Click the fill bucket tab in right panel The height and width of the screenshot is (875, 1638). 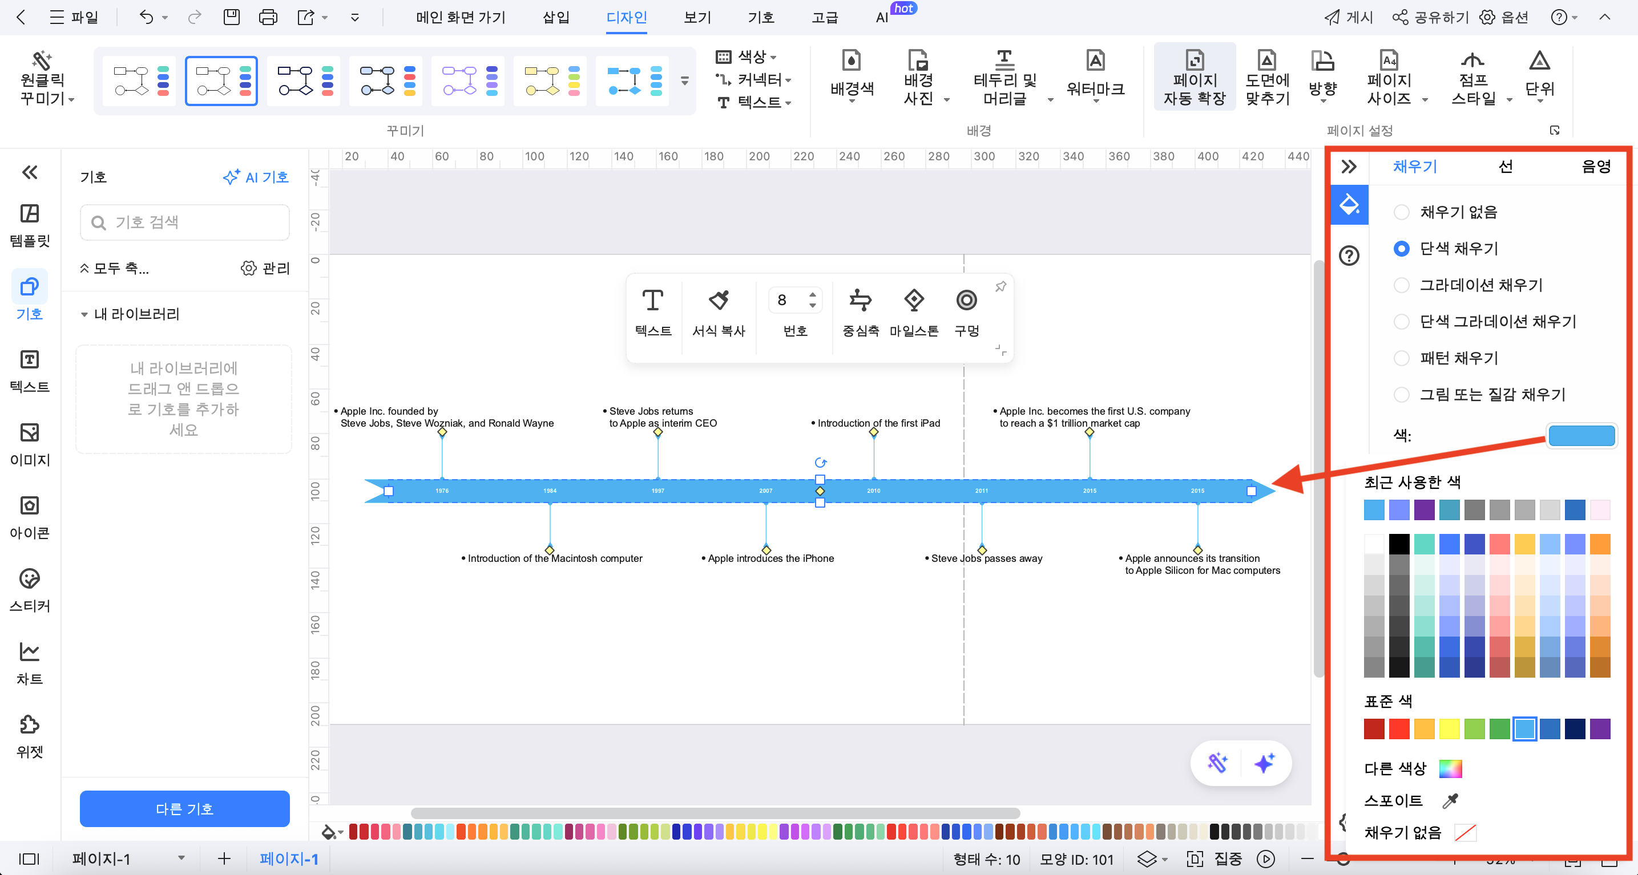(1349, 205)
